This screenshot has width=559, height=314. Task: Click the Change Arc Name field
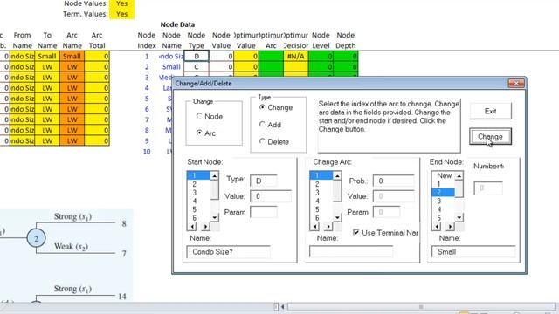[351, 252]
